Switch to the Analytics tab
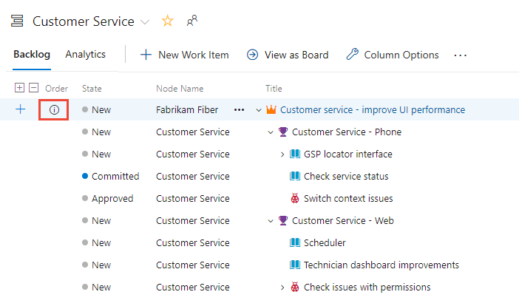This screenshot has height=306, width=519. coord(85,55)
